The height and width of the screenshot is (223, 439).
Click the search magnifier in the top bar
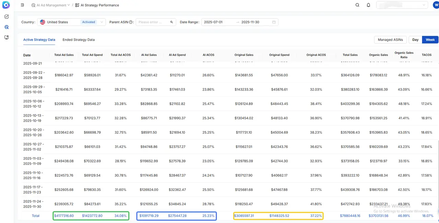pos(357,5)
